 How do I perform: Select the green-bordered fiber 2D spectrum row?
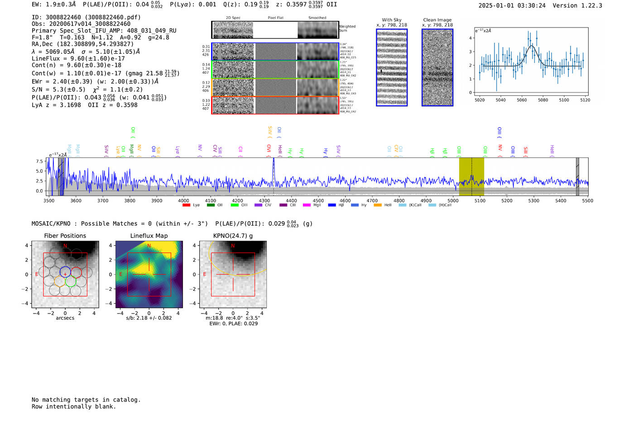click(x=275, y=70)
